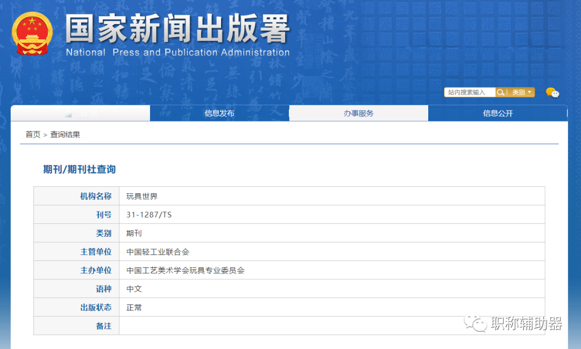Go to 首页 via the breadcrumb link
The width and height of the screenshot is (581, 349).
(32, 134)
